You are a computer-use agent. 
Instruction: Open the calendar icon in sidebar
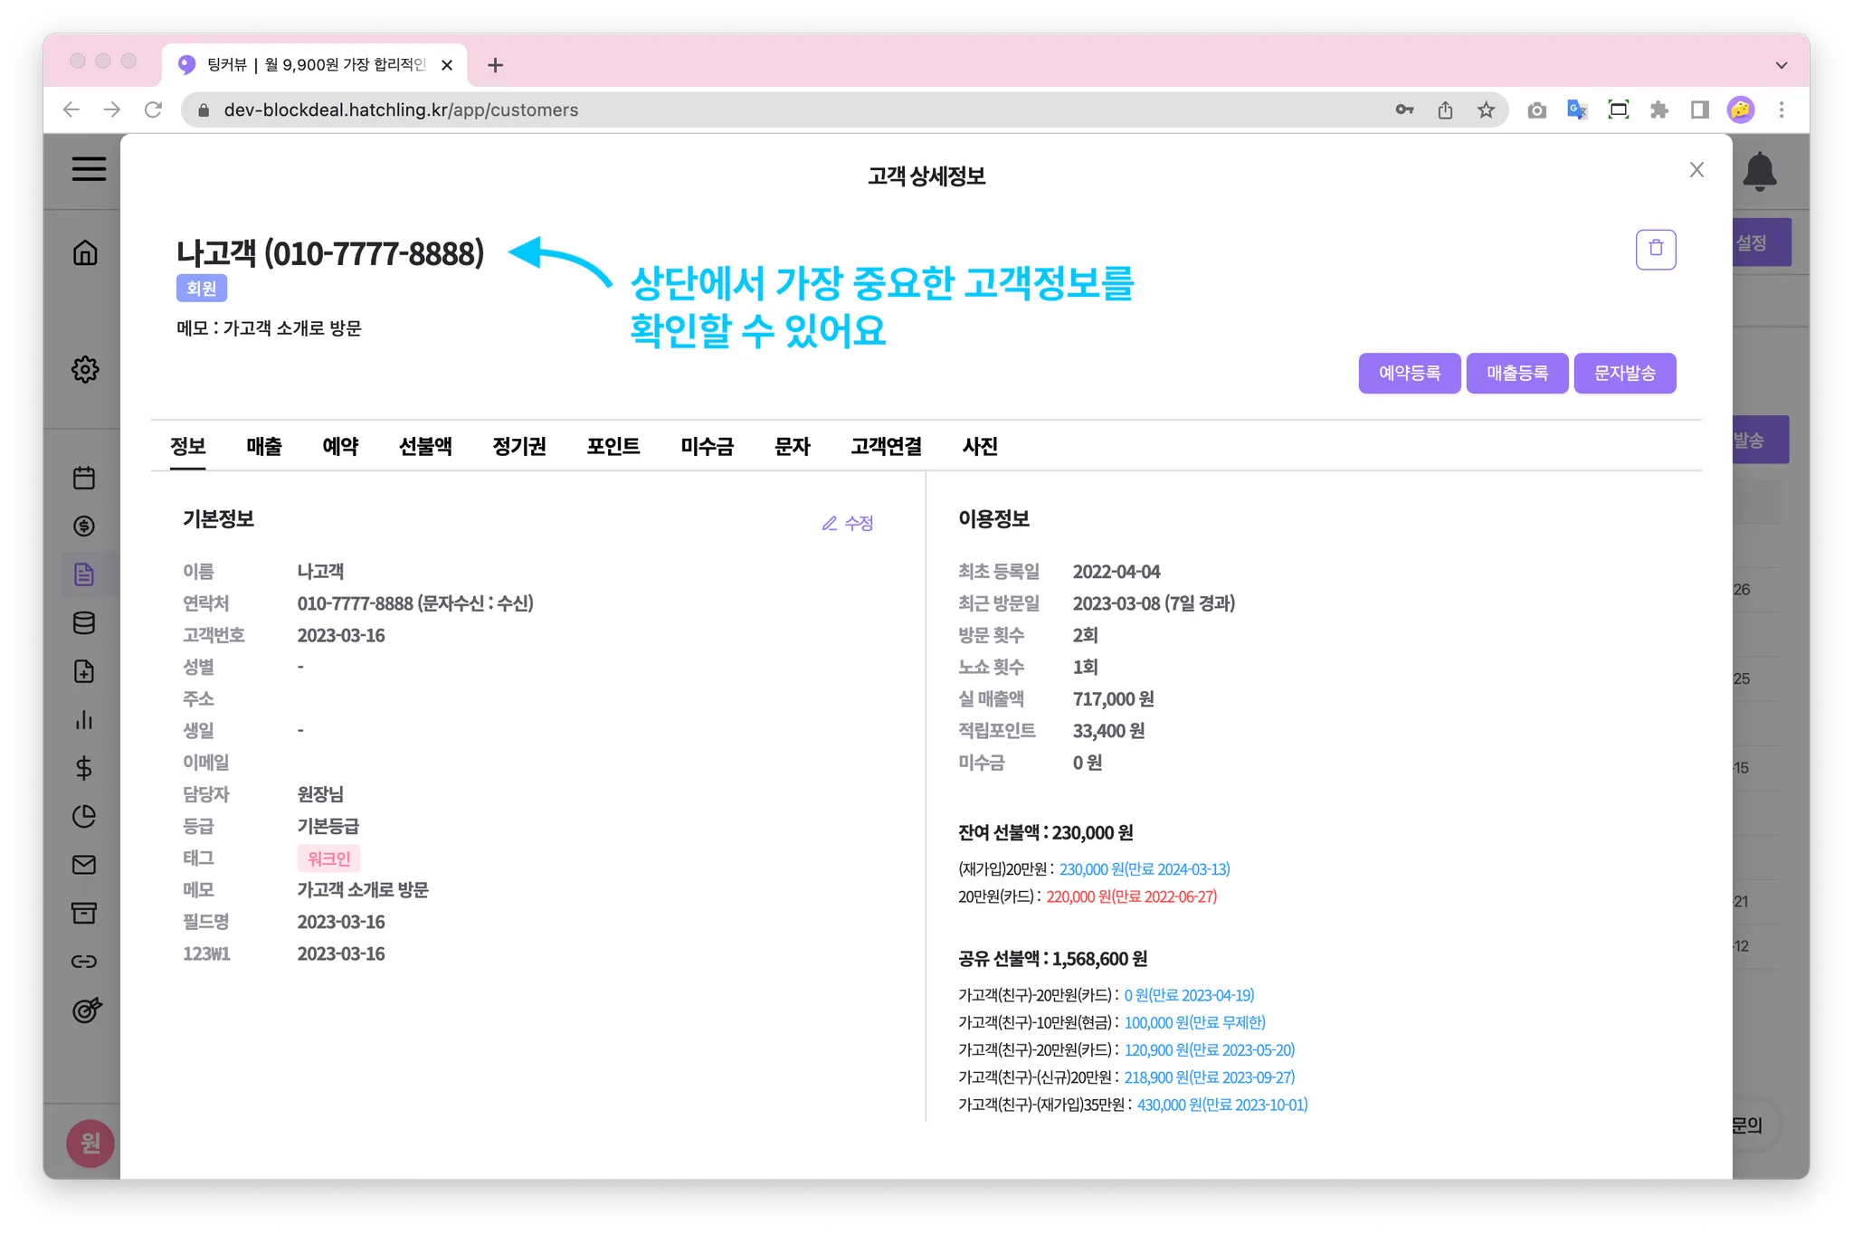click(84, 478)
